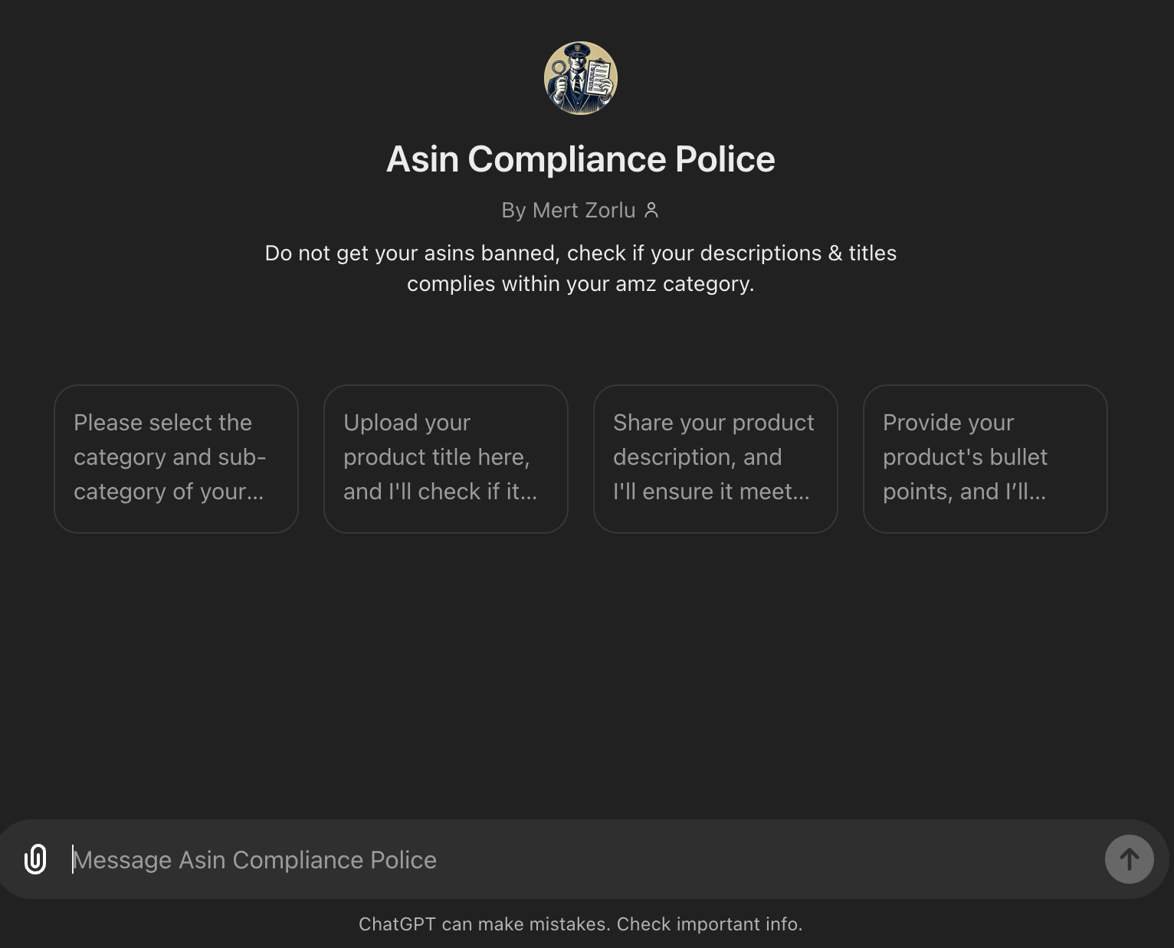
Task: Focus the Message Asin Compliance Police input
Action: pos(536,859)
